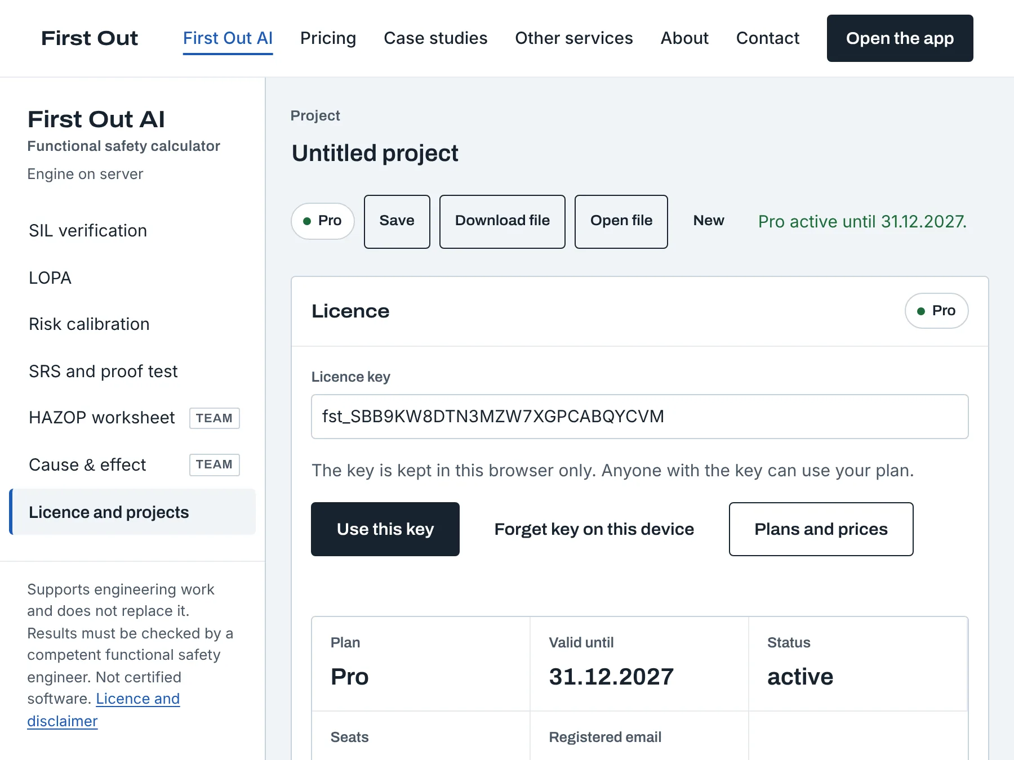Click the Open file button
Screen dimensions: 1014x760
tap(621, 221)
